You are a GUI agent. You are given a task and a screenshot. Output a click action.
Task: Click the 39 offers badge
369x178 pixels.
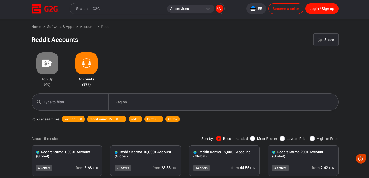pyautogui.click(x=280, y=168)
